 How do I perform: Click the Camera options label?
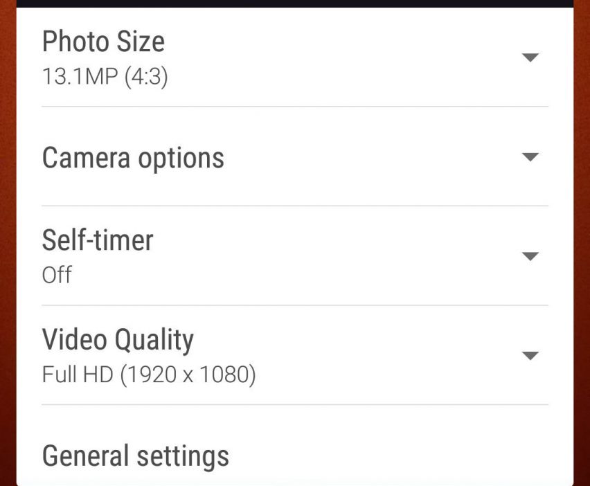click(x=133, y=158)
